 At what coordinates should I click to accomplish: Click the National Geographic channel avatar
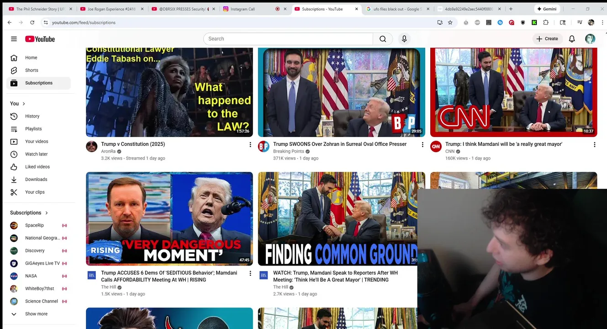[x=14, y=238]
